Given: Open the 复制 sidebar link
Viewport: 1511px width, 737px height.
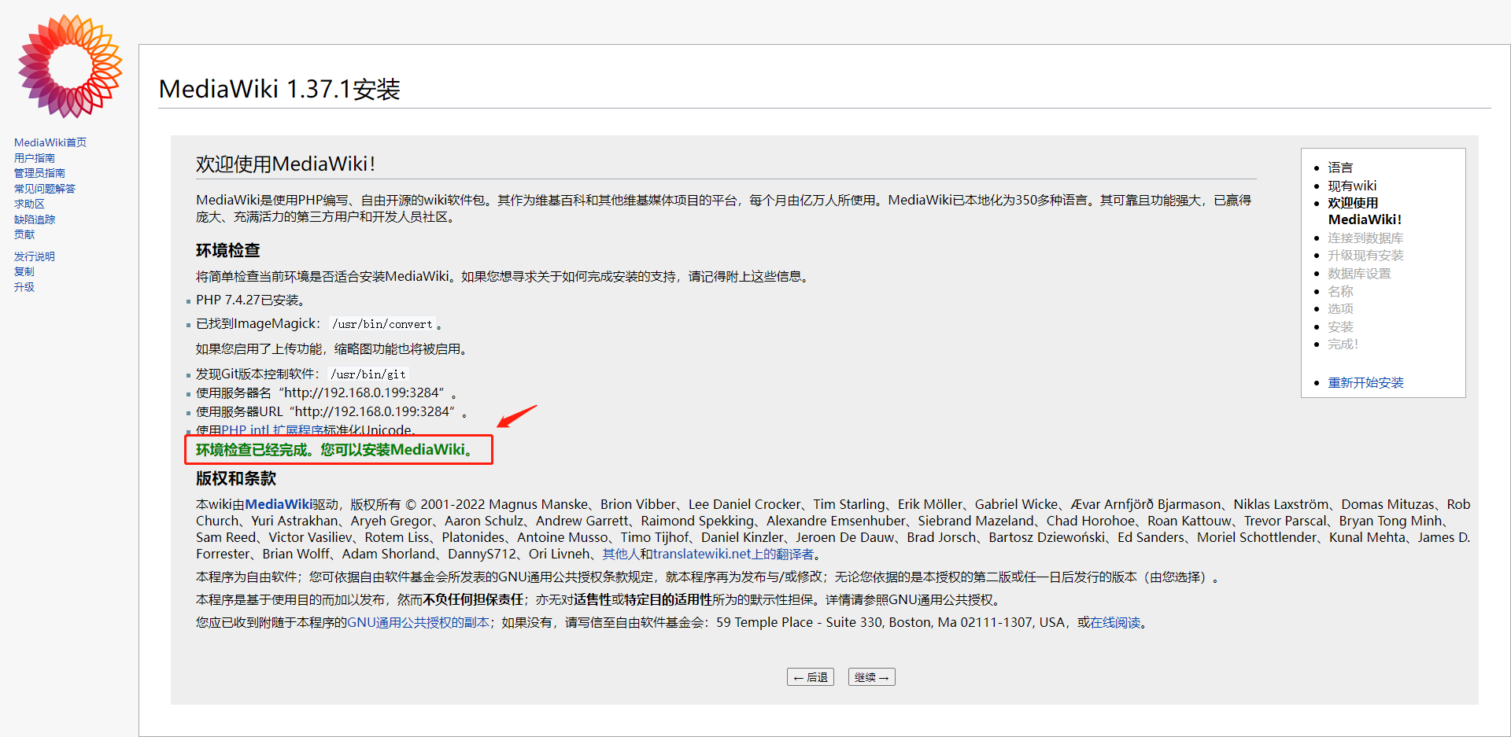Looking at the screenshot, I should (24, 271).
